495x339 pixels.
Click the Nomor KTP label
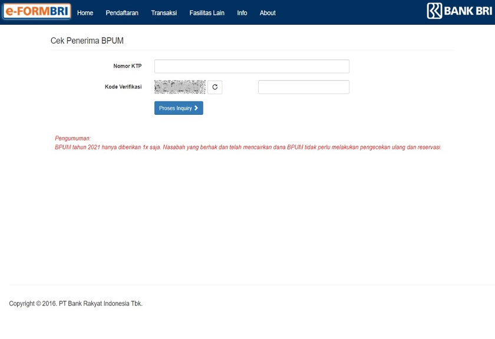(127, 67)
